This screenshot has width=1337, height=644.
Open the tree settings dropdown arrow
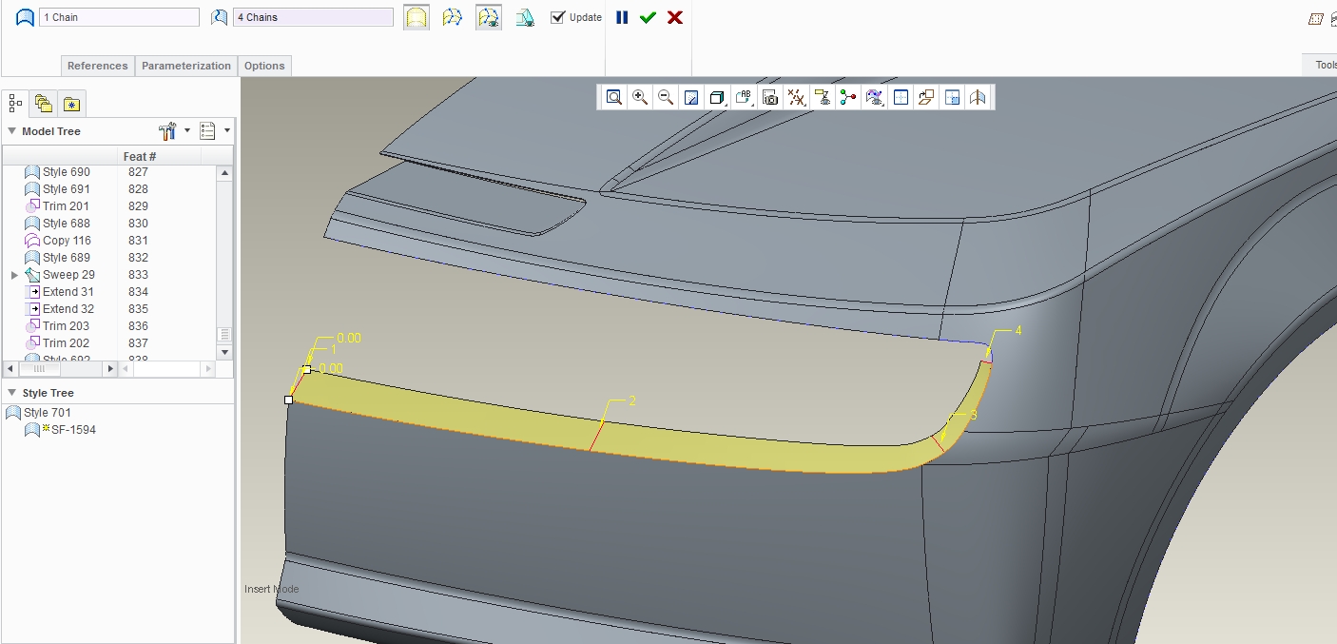coord(187,130)
